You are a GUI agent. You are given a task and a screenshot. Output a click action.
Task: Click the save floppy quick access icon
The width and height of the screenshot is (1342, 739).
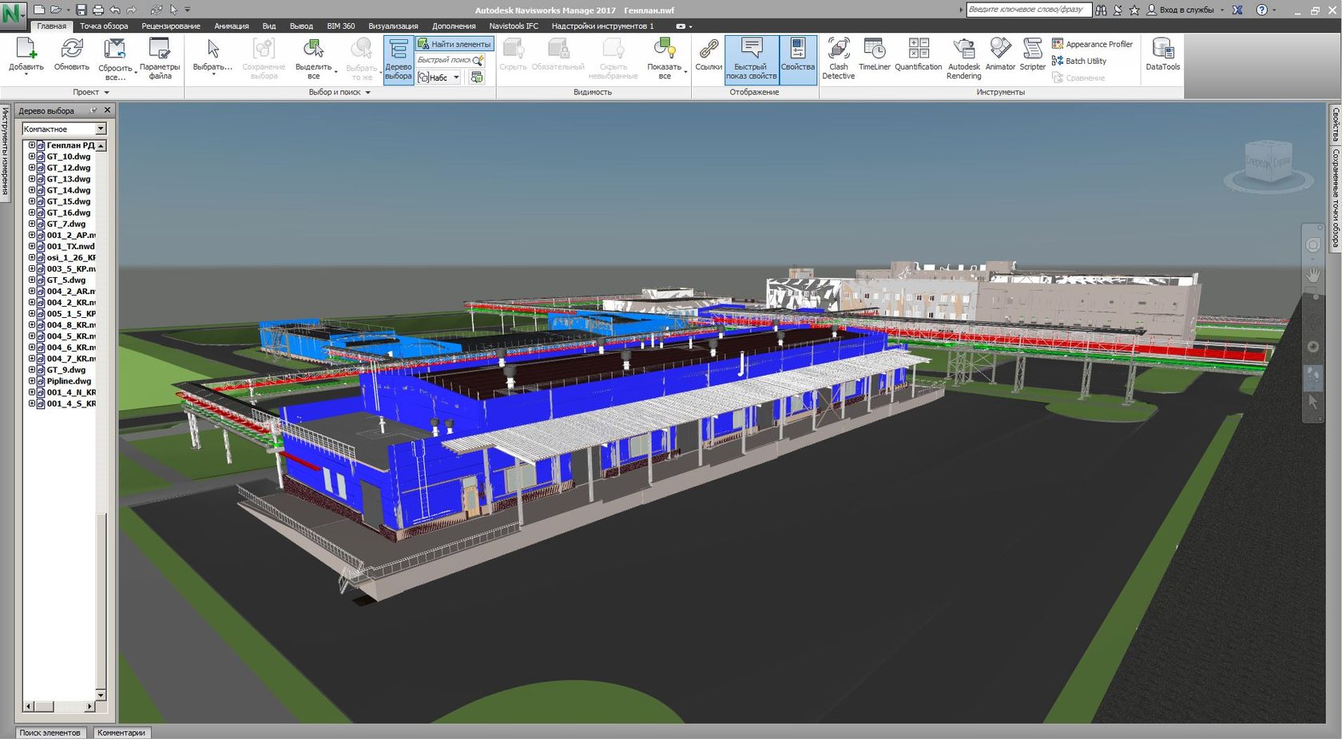[81, 10]
